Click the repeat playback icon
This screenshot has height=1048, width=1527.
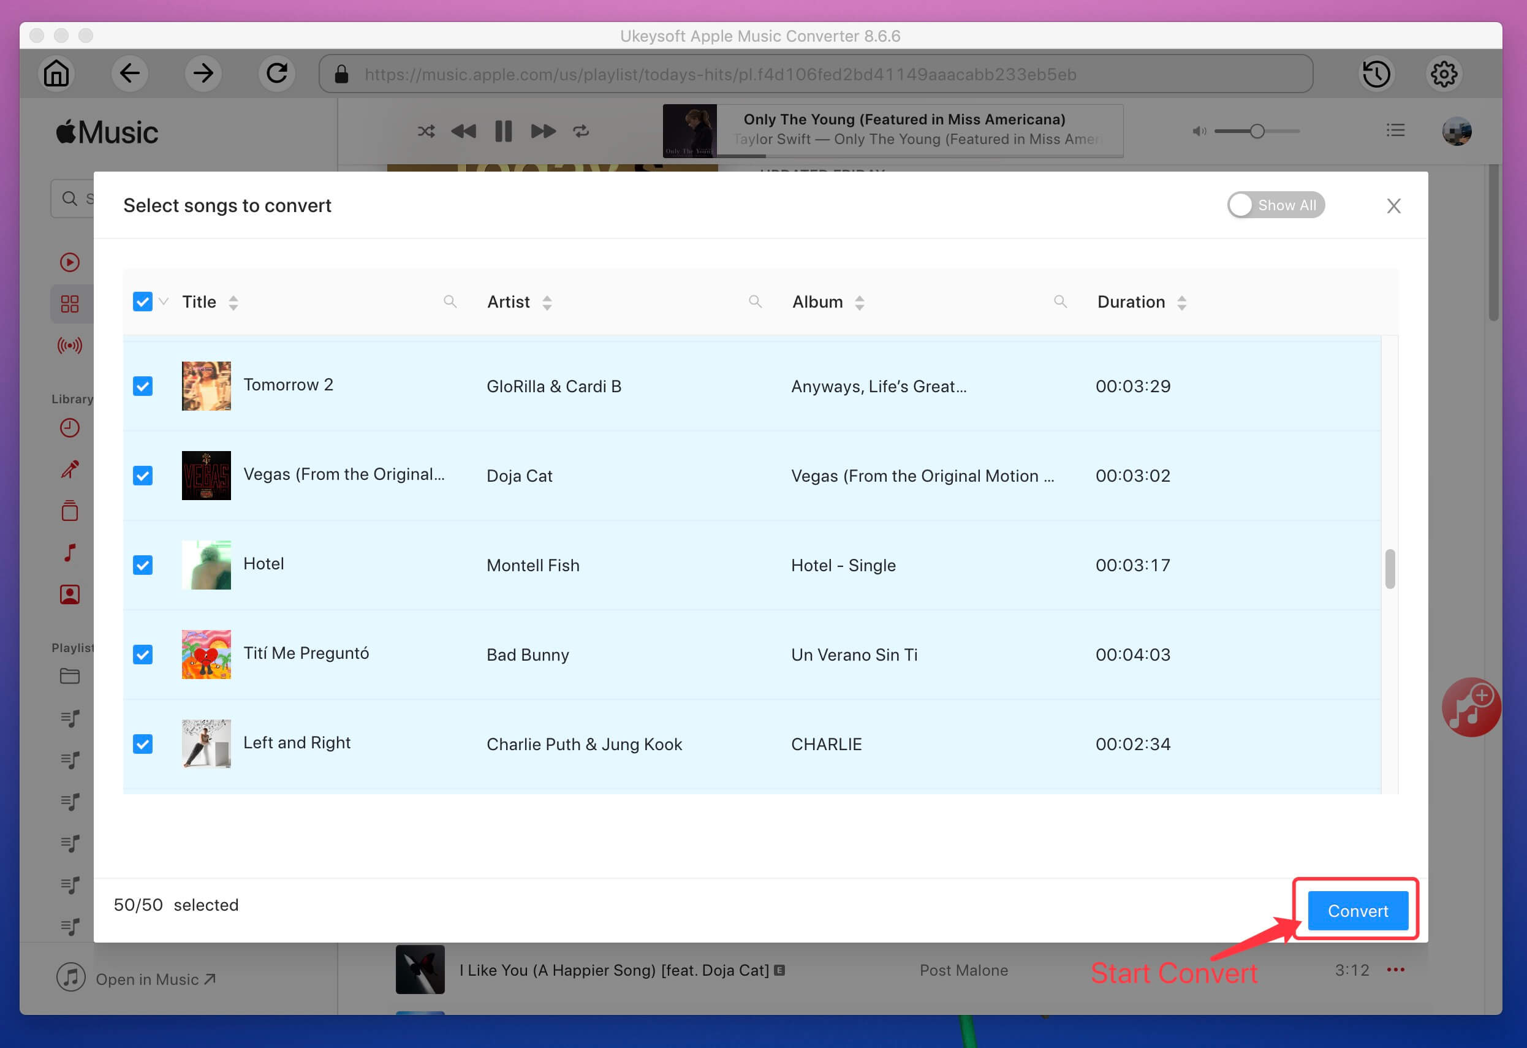[x=583, y=131]
